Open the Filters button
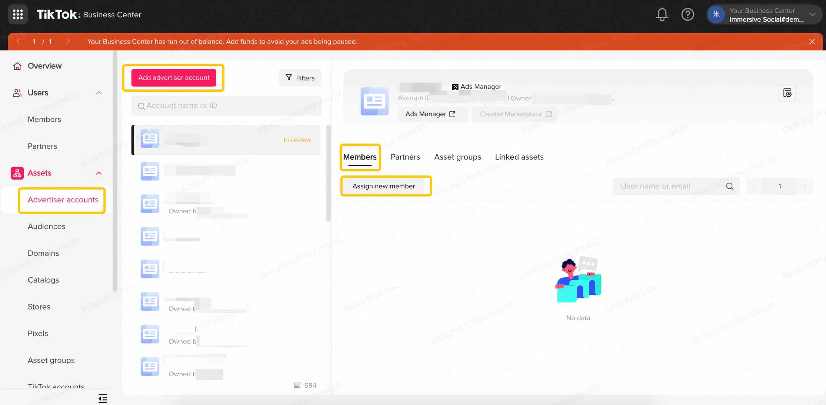The width and height of the screenshot is (826, 405). tap(300, 78)
